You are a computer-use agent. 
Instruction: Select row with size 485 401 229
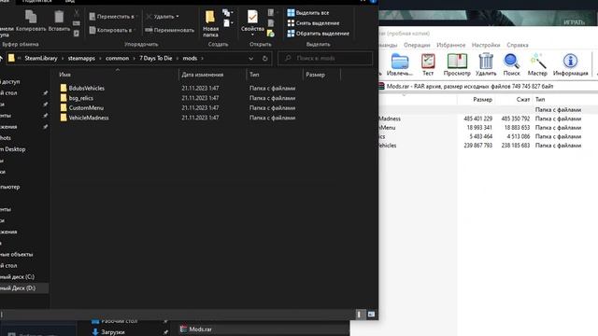488,119
